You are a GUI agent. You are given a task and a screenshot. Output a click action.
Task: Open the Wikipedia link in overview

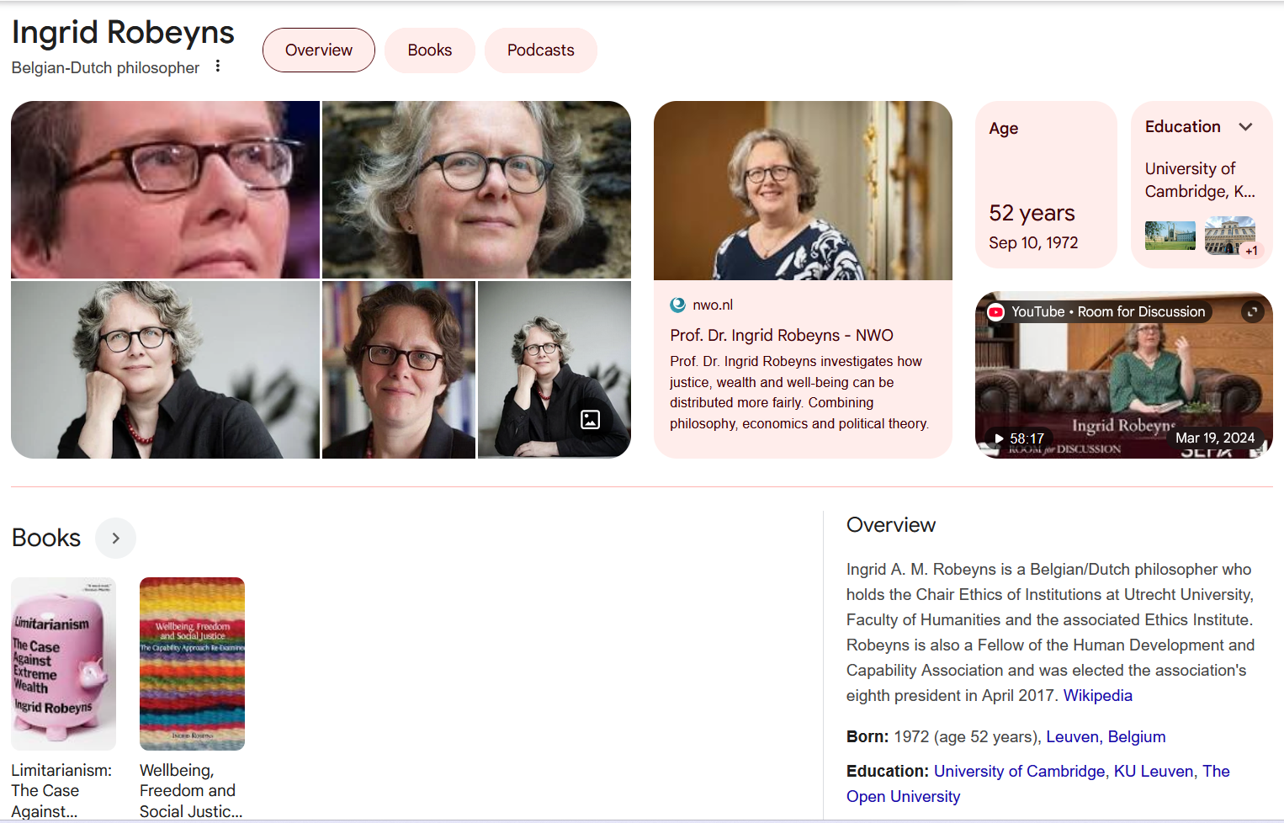[x=1098, y=695]
